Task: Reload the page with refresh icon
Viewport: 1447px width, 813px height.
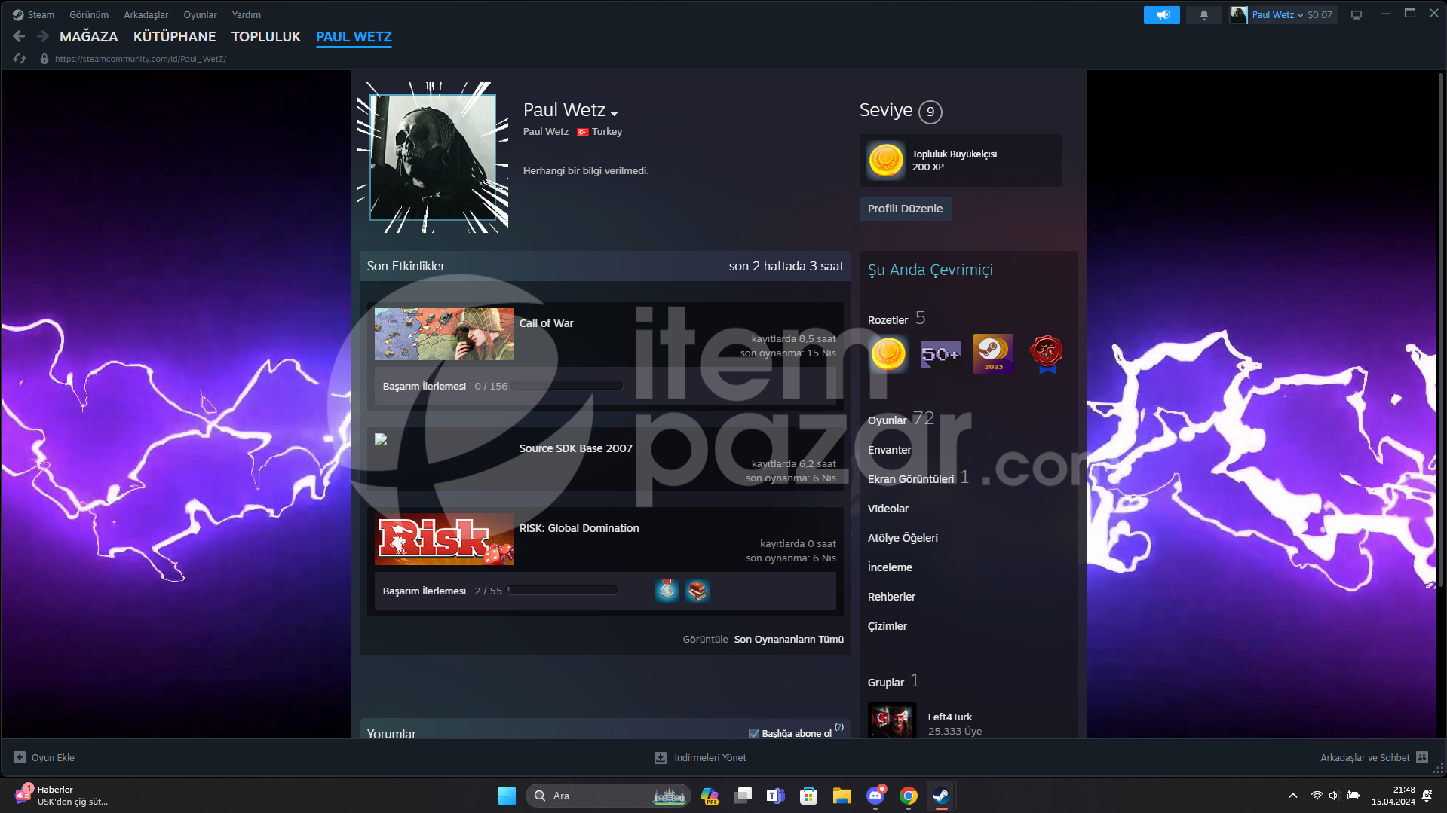Action: point(20,59)
